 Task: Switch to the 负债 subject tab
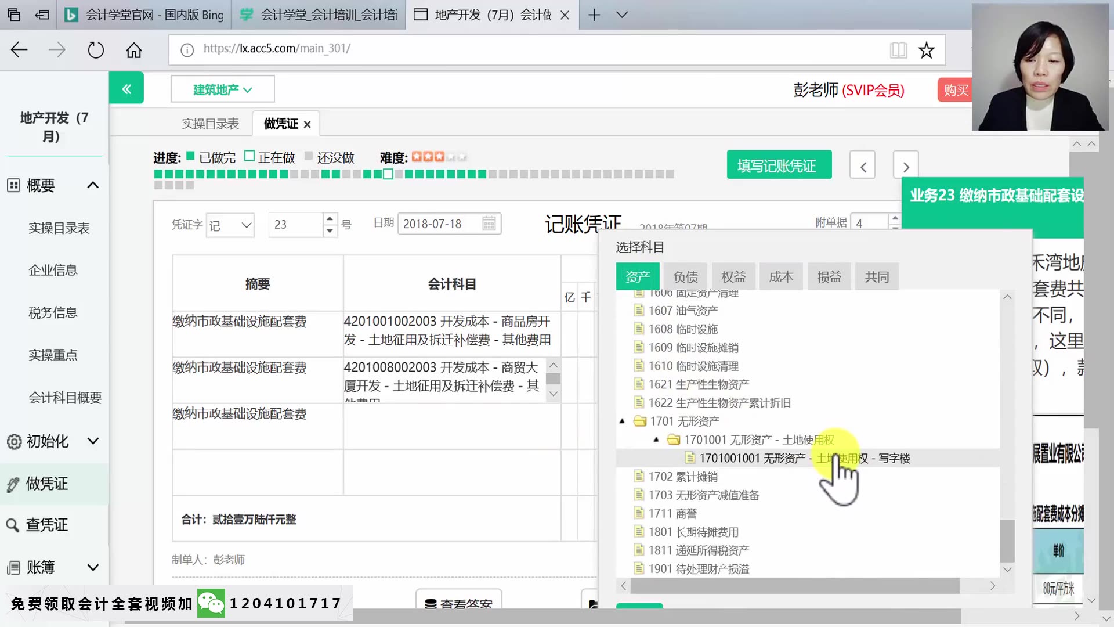tap(685, 277)
